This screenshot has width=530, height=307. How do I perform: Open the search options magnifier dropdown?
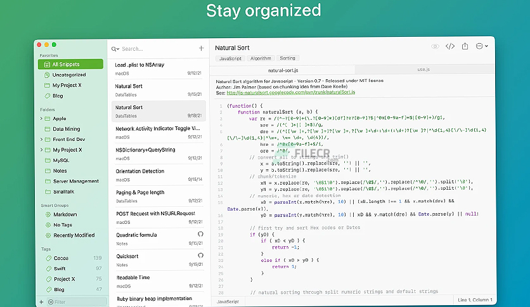(115, 49)
